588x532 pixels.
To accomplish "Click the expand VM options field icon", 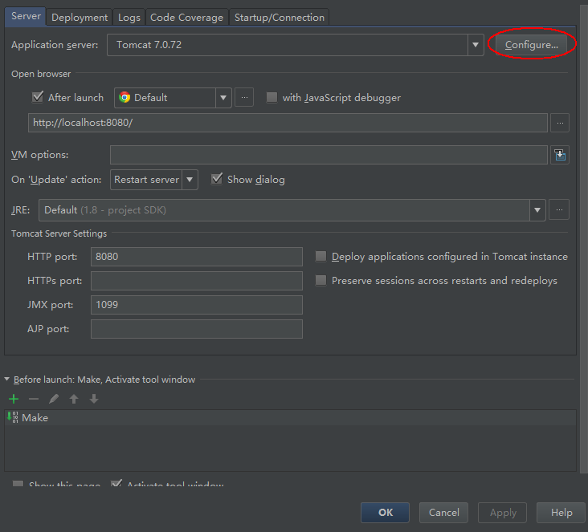I will pyautogui.click(x=560, y=155).
